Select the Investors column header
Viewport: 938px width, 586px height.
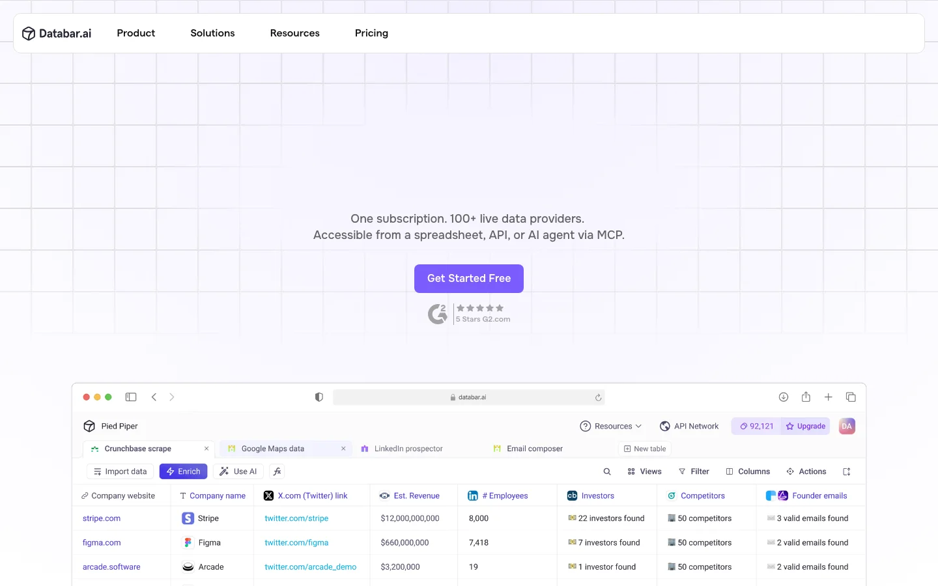(x=607, y=496)
